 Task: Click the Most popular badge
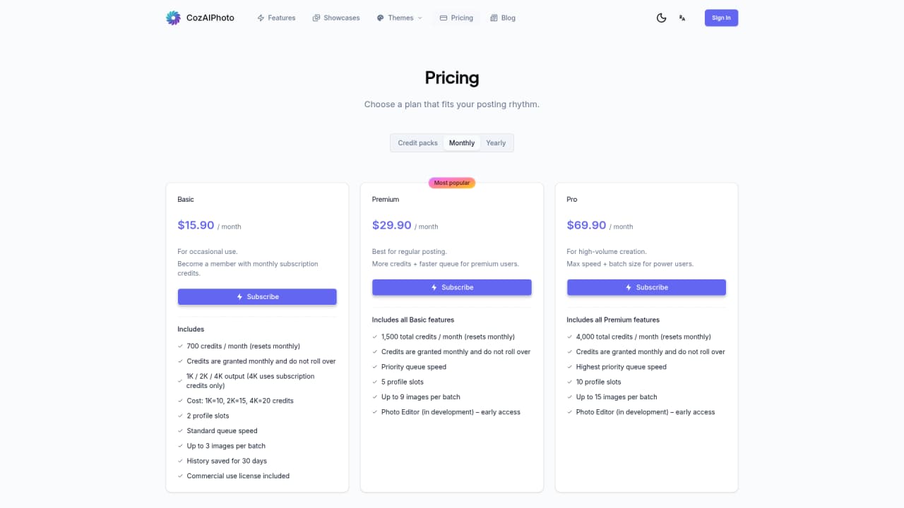point(452,183)
